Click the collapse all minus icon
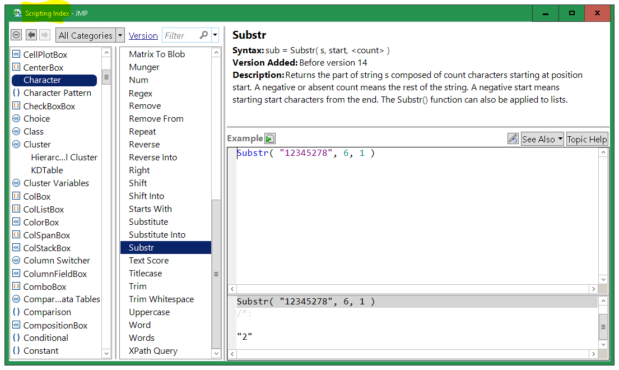The width and height of the screenshot is (619, 370). [x=16, y=35]
